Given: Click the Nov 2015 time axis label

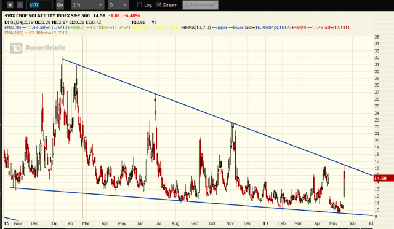Looking at the screenshot, I should pos(18,223).
